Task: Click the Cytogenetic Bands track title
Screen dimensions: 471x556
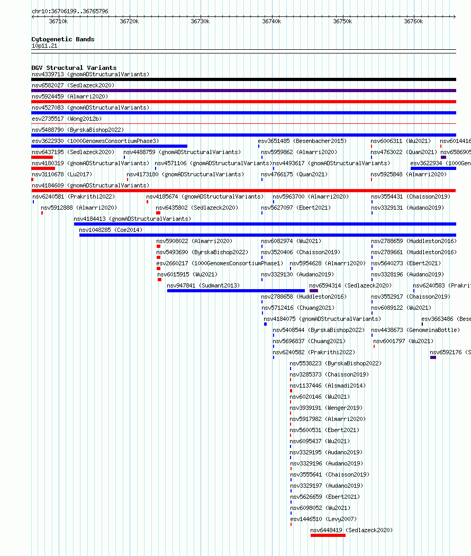Action: (x=63, y=39)
